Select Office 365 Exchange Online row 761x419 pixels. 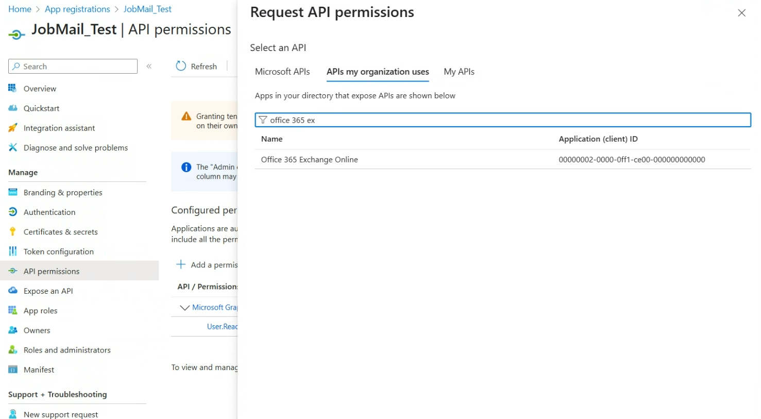coord(503,159)
